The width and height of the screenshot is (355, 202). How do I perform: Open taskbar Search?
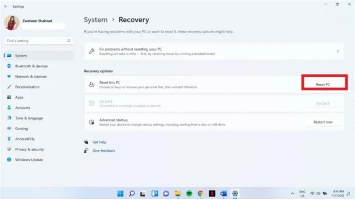coord(132,194)
